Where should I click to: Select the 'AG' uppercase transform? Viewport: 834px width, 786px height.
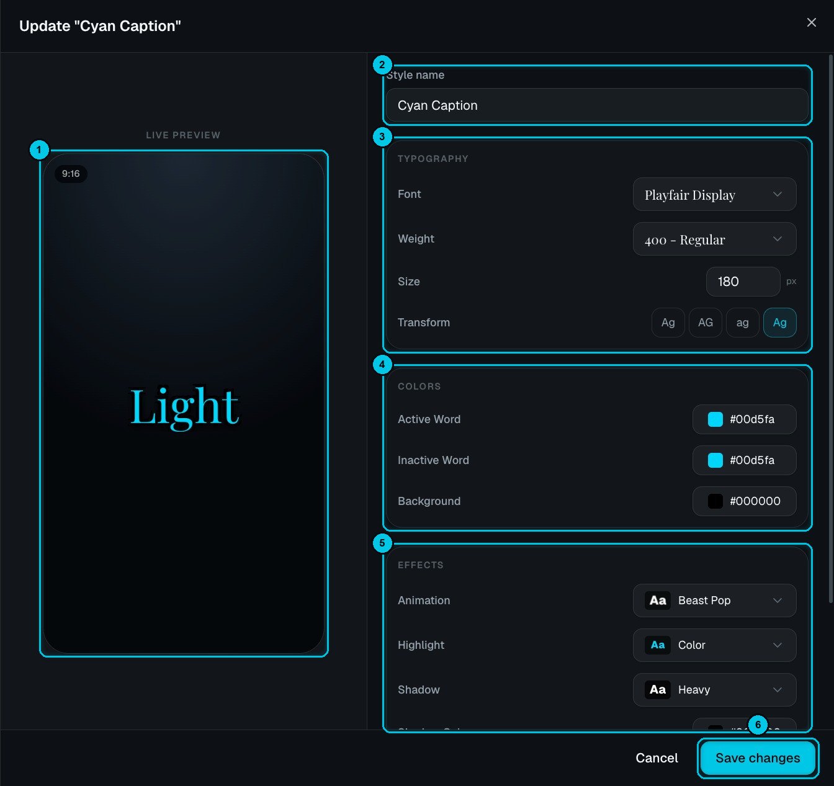coord(705,323)
